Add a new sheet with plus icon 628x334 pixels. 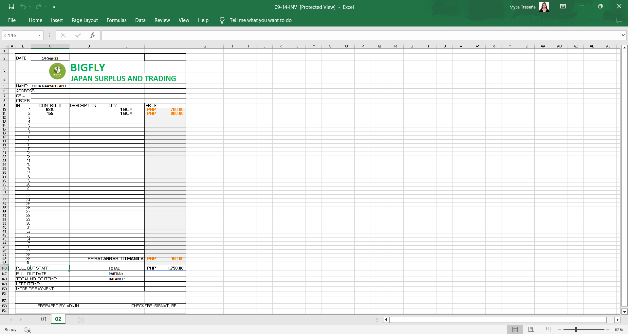point(81,320)
